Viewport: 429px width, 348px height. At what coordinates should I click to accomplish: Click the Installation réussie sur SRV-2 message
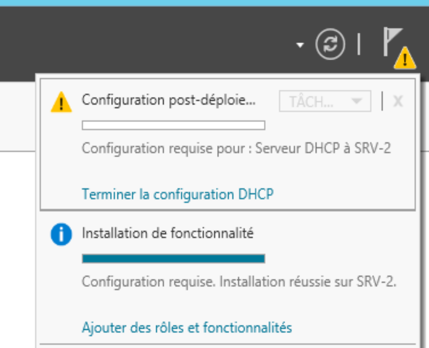pos(308,281)
